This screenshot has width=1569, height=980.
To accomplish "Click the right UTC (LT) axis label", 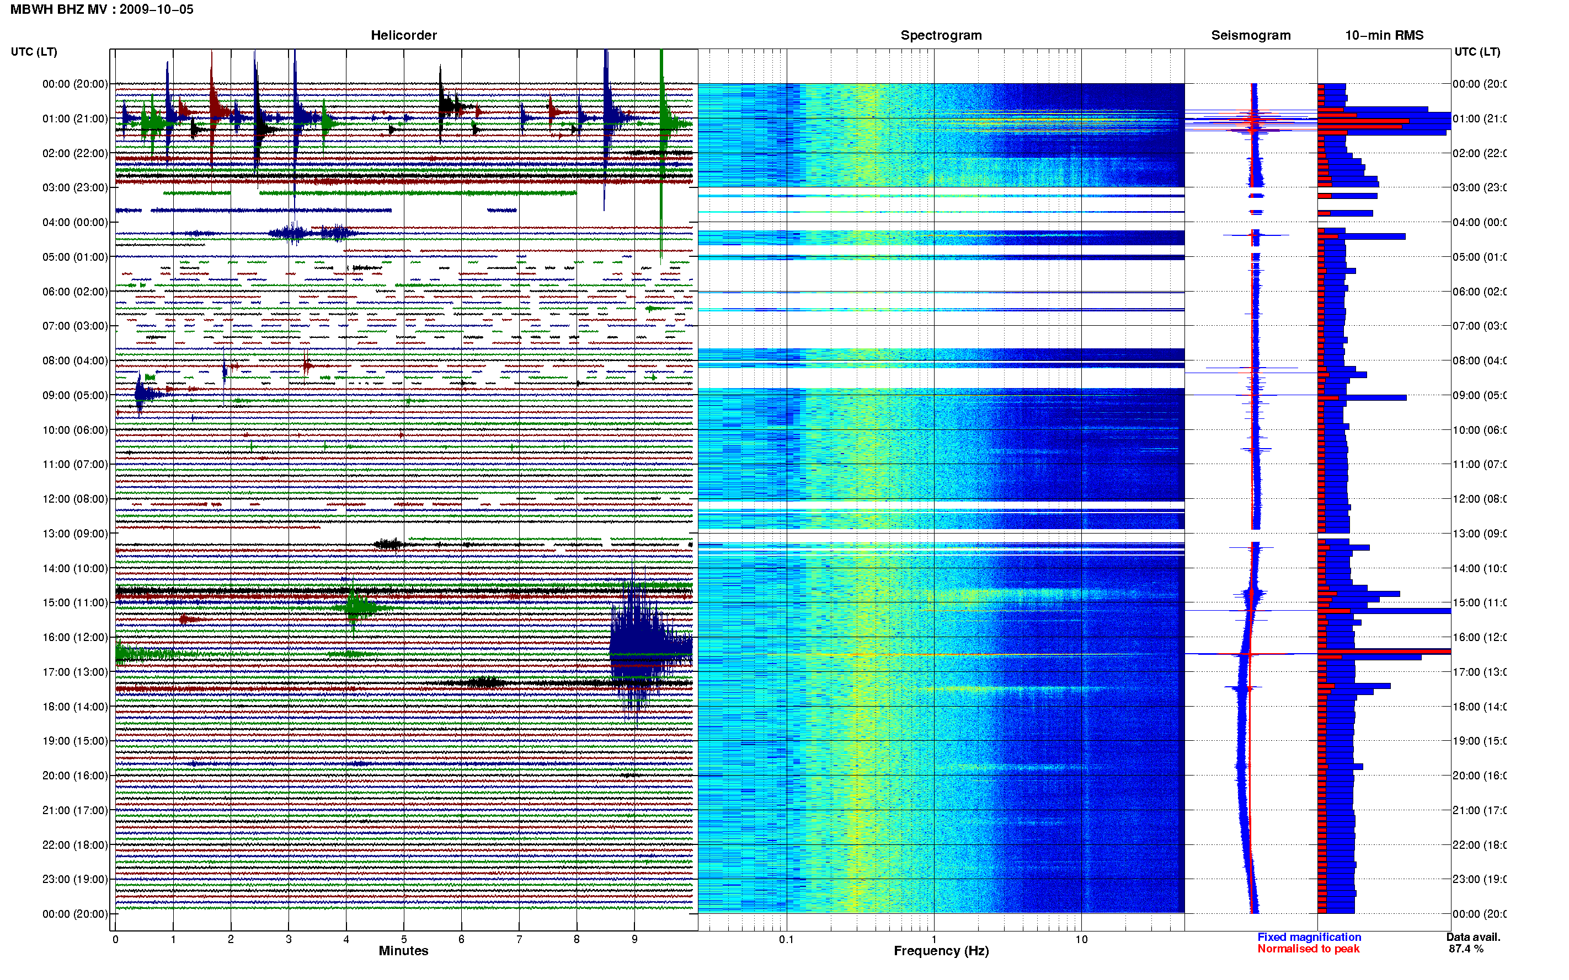I will click(x=1477, y=52).
